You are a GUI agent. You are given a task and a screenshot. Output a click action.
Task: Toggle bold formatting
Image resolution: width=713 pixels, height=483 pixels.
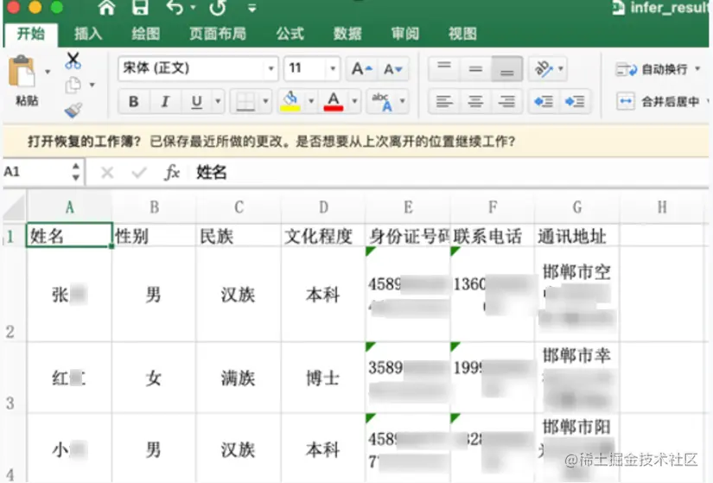point(133,101)
